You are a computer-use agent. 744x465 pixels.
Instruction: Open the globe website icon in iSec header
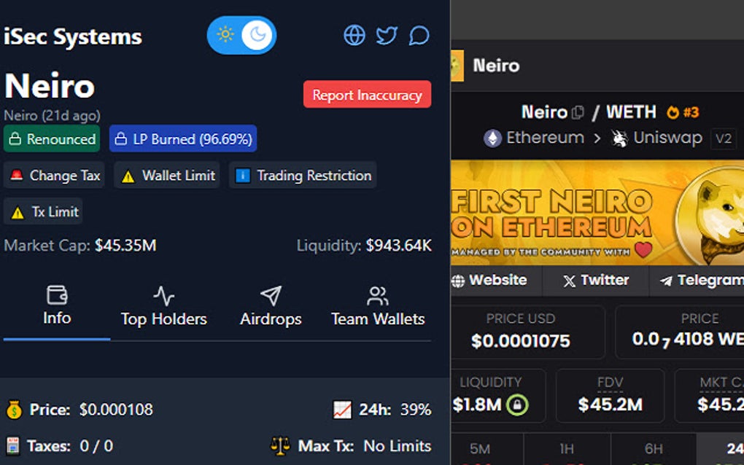[x=354, y=35]
